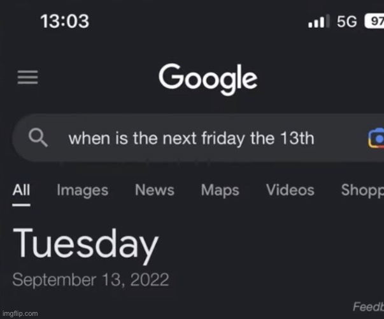Tap the Tuesday answer heading
Image resolution: width=384 pixels, height=319 pixels.
point(85,244)
